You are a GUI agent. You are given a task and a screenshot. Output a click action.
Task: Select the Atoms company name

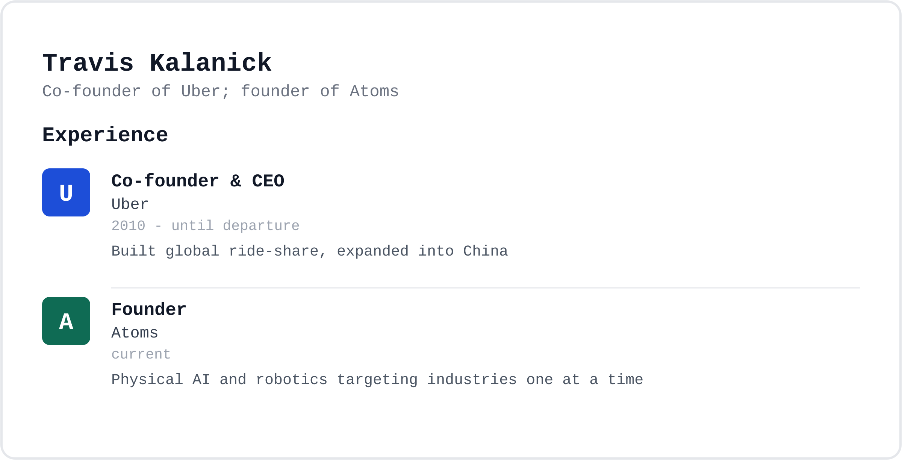click(135, 333)
